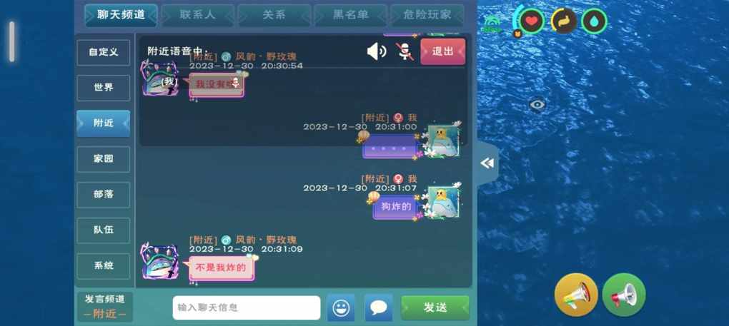Viewport: 729px width, 326px height.
Task: Toggle the voice speaker icon
Action: pos(377,51)
